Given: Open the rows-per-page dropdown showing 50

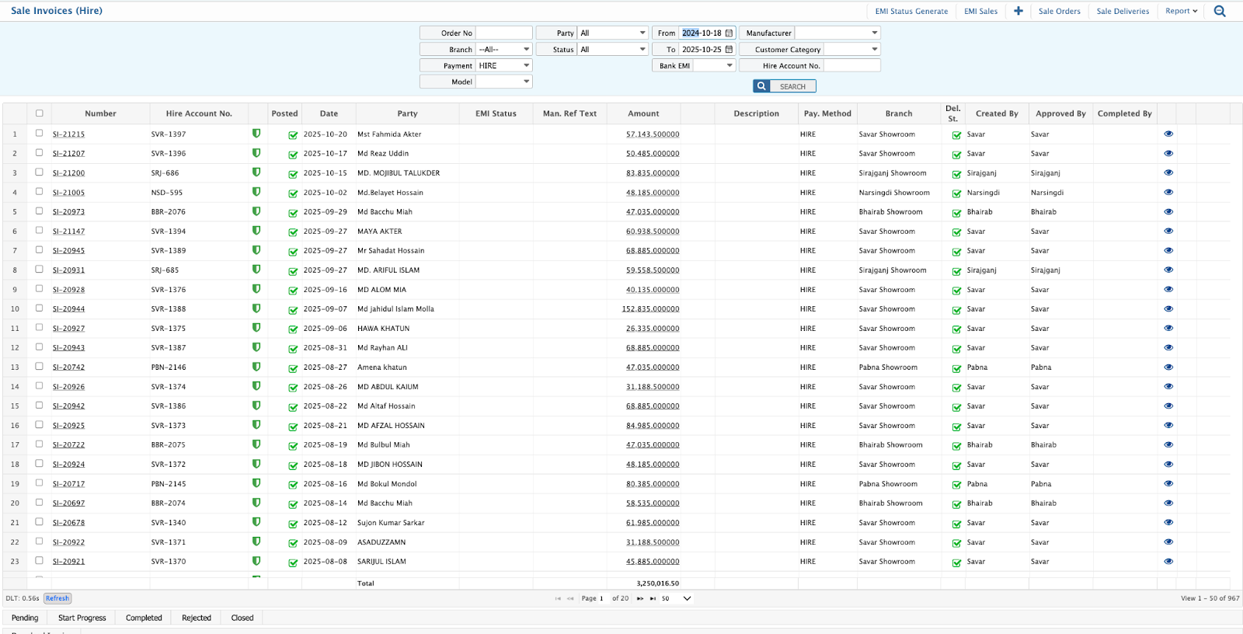Looking at the screenshot, I should point(676,598).
